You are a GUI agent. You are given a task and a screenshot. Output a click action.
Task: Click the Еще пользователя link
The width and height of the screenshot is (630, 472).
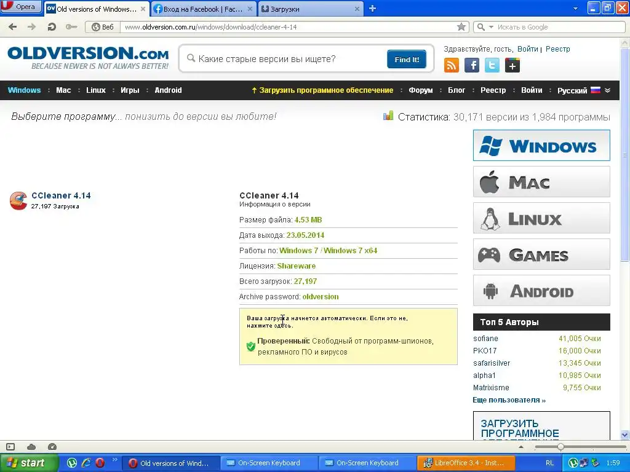click(x=509, y=400)
